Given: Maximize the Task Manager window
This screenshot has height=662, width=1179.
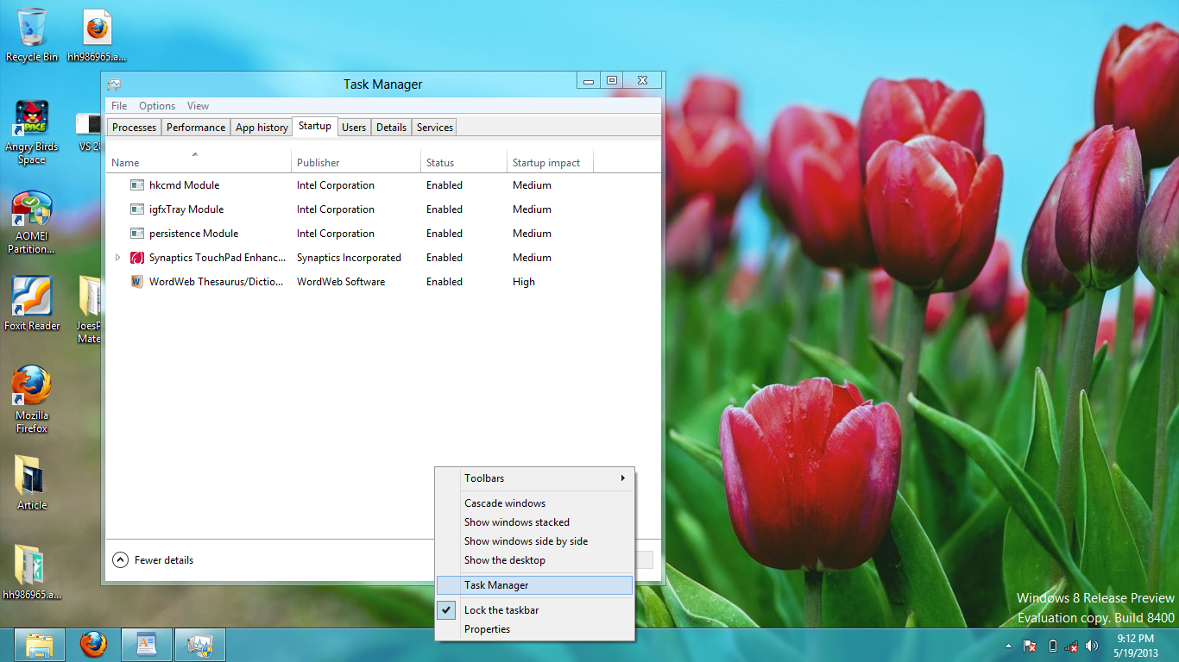Looking at the screenshot, I should [612, 80].
